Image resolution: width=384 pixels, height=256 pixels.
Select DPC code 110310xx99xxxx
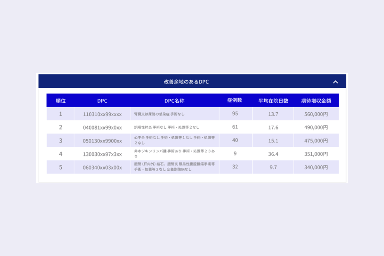(102, 114)
